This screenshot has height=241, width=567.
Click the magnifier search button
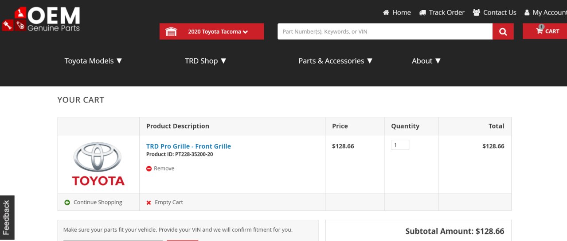click(503, 31)
